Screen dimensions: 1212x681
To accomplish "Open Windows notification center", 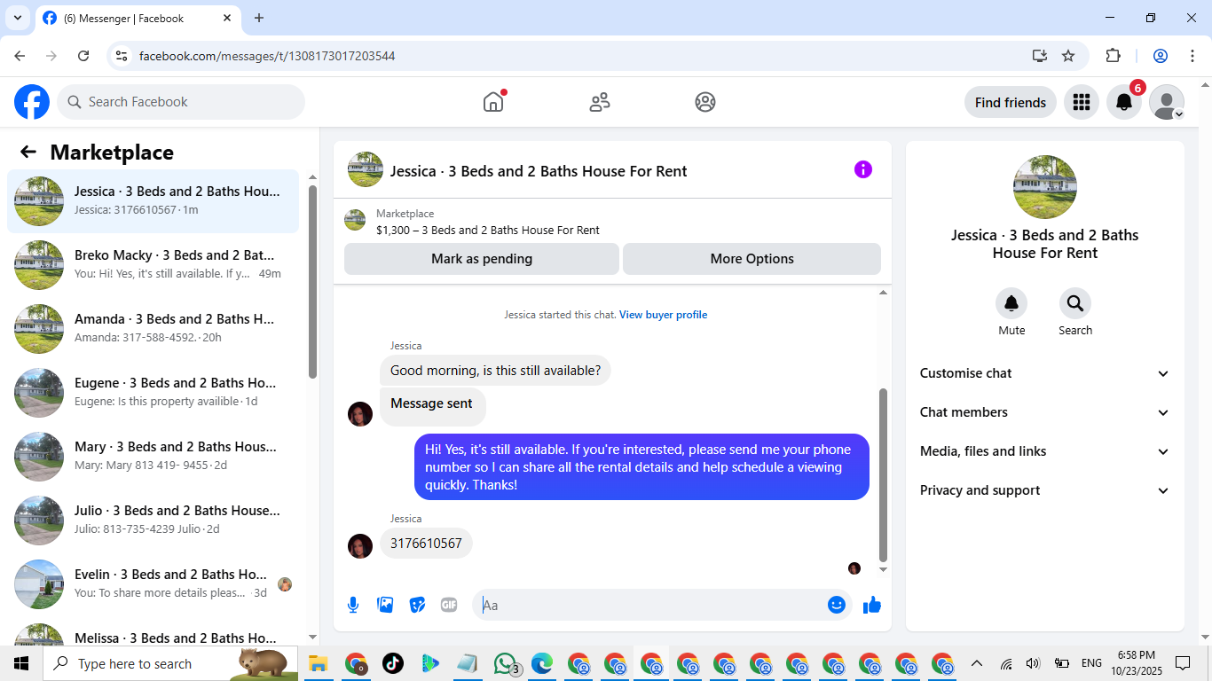I will [1182, 663].
